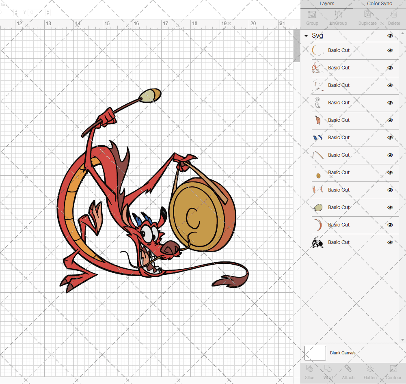
Task: Select the Slice tool
Action: (x=309, y=369)
